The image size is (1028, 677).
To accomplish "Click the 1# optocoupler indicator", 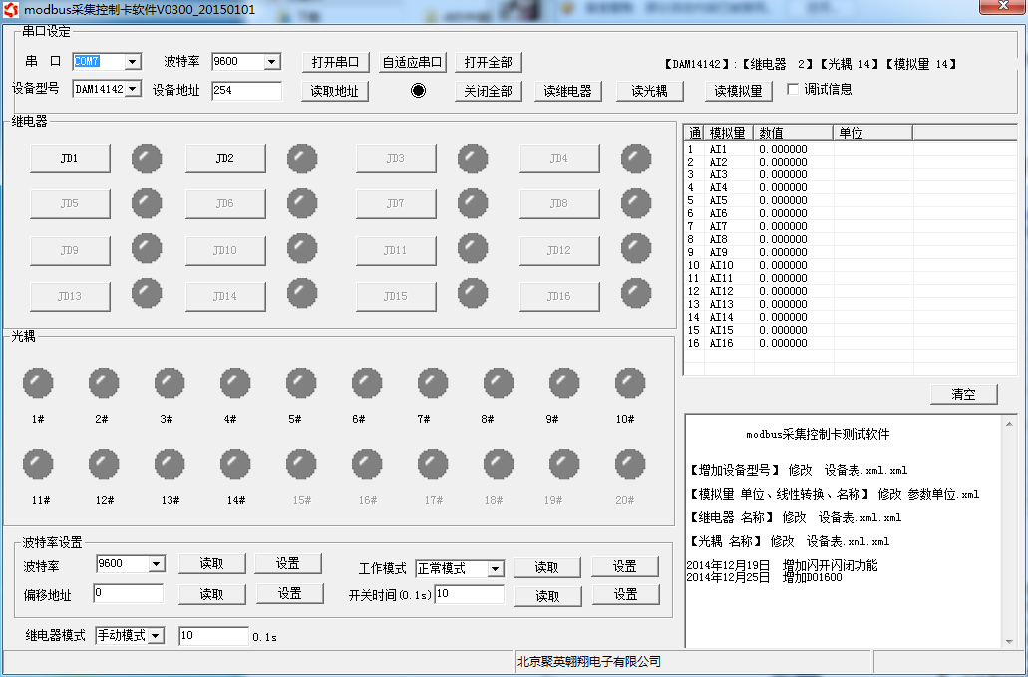I will pyautogui.click(x=38, y=383).
